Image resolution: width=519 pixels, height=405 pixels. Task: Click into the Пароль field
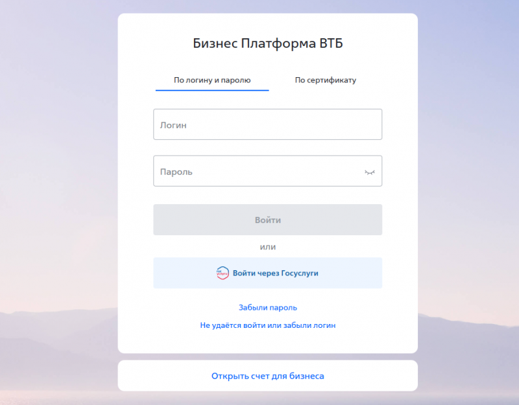click(x=259, y=172)
